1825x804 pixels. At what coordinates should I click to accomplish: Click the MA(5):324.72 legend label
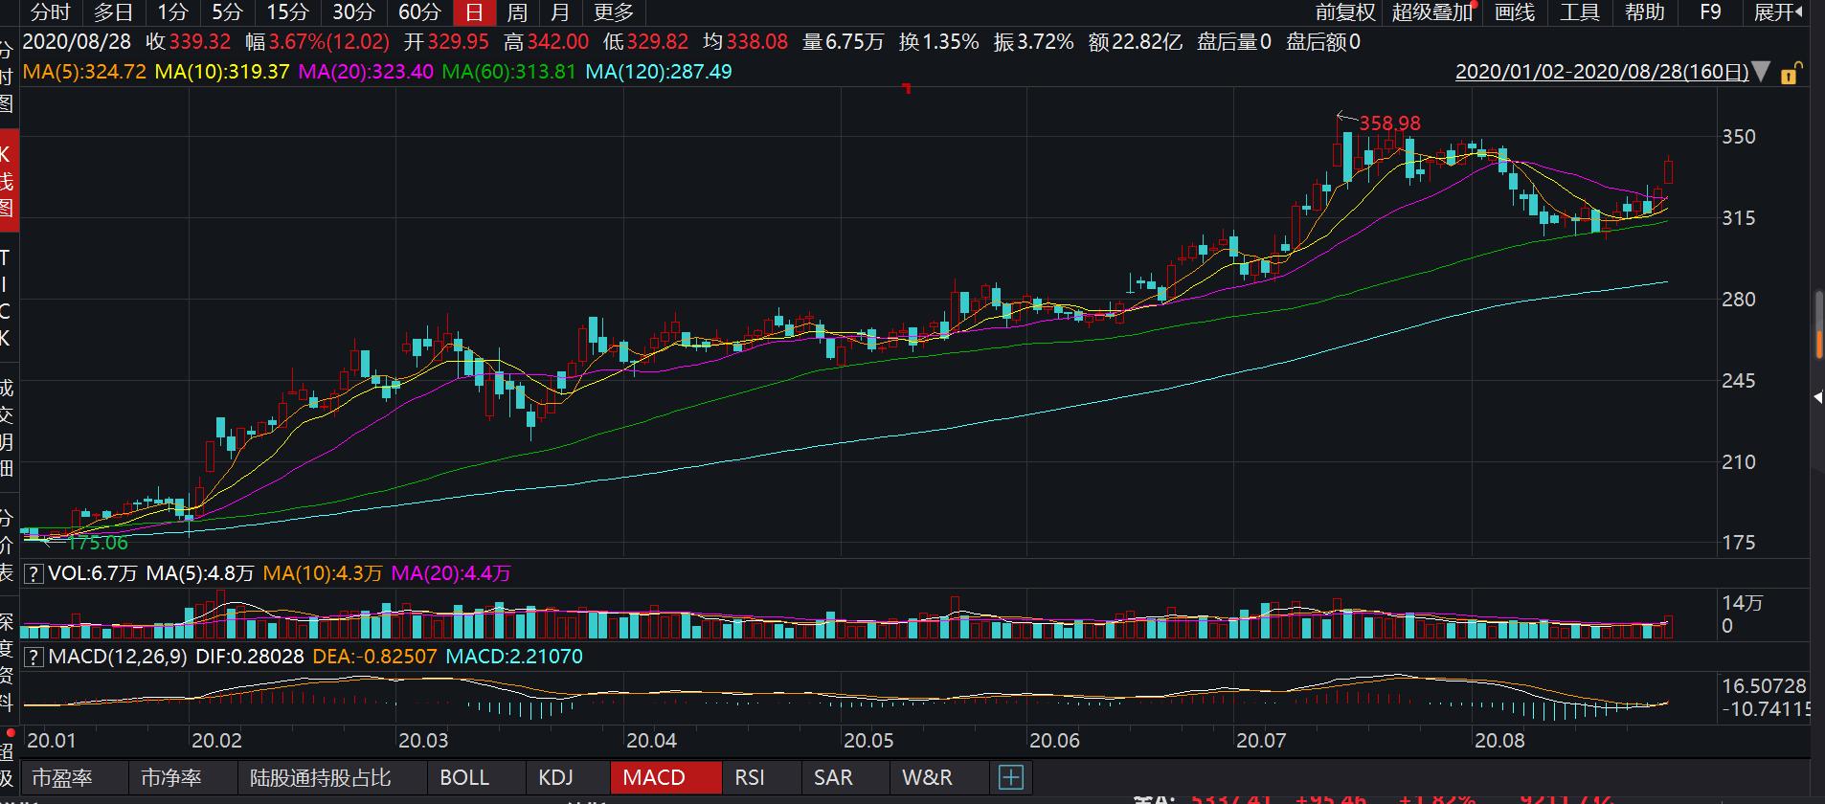(84, 72)
